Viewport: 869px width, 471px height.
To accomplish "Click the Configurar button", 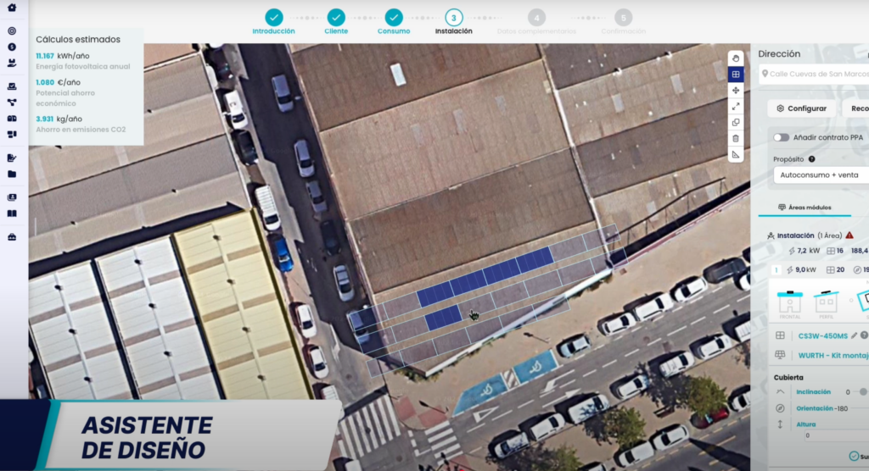I will coord(801,108).
